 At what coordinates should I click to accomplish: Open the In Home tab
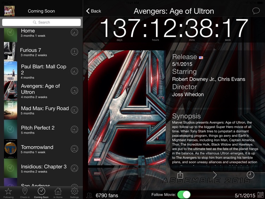(58, 193)
